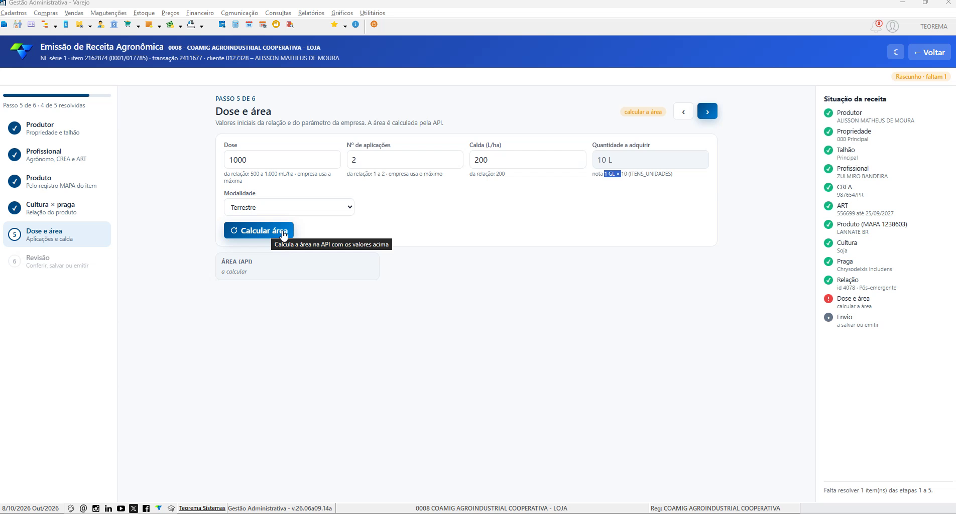Expand the dropdown arrow beside the money bills icon
956x514 pixels.
180,26
